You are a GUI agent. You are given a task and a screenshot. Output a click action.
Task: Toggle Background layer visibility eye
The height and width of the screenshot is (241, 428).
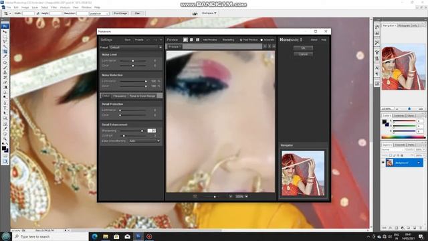[x=383, y=163]
